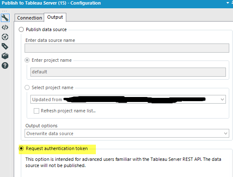
Task: Select the Navigation compass icon
Action: pos(5,37)
